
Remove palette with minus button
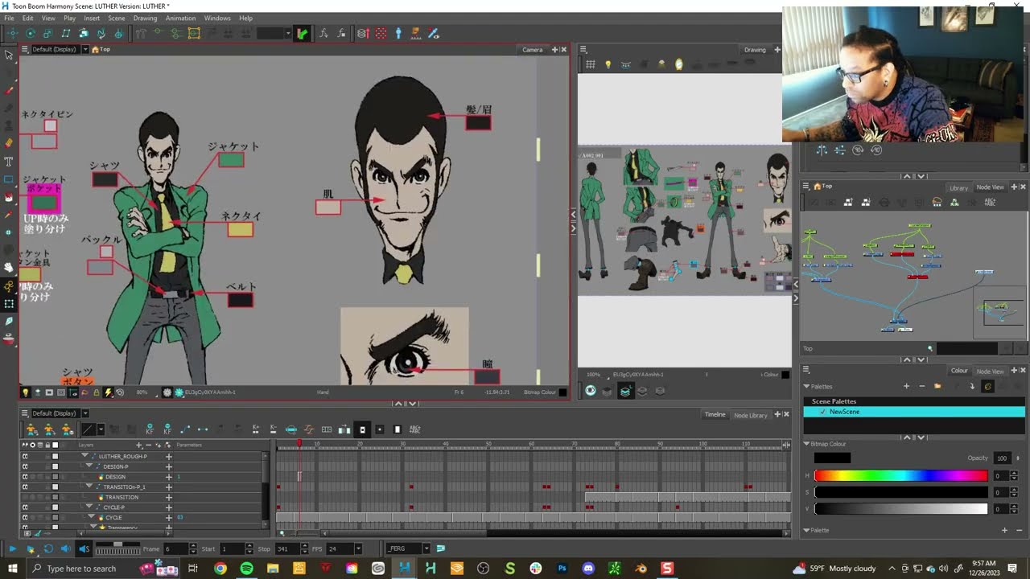coord(922,387)
